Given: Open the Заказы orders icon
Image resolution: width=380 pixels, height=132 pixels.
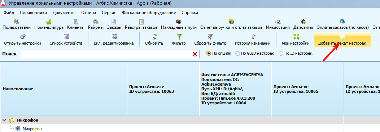Looking at the screenshot, I should [114, 24].
